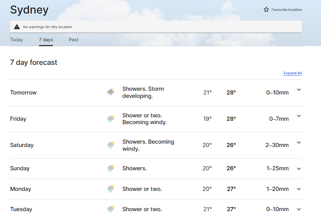
Task: Click Tomorrow's storm weather icon
Action: tap(111, 92)
